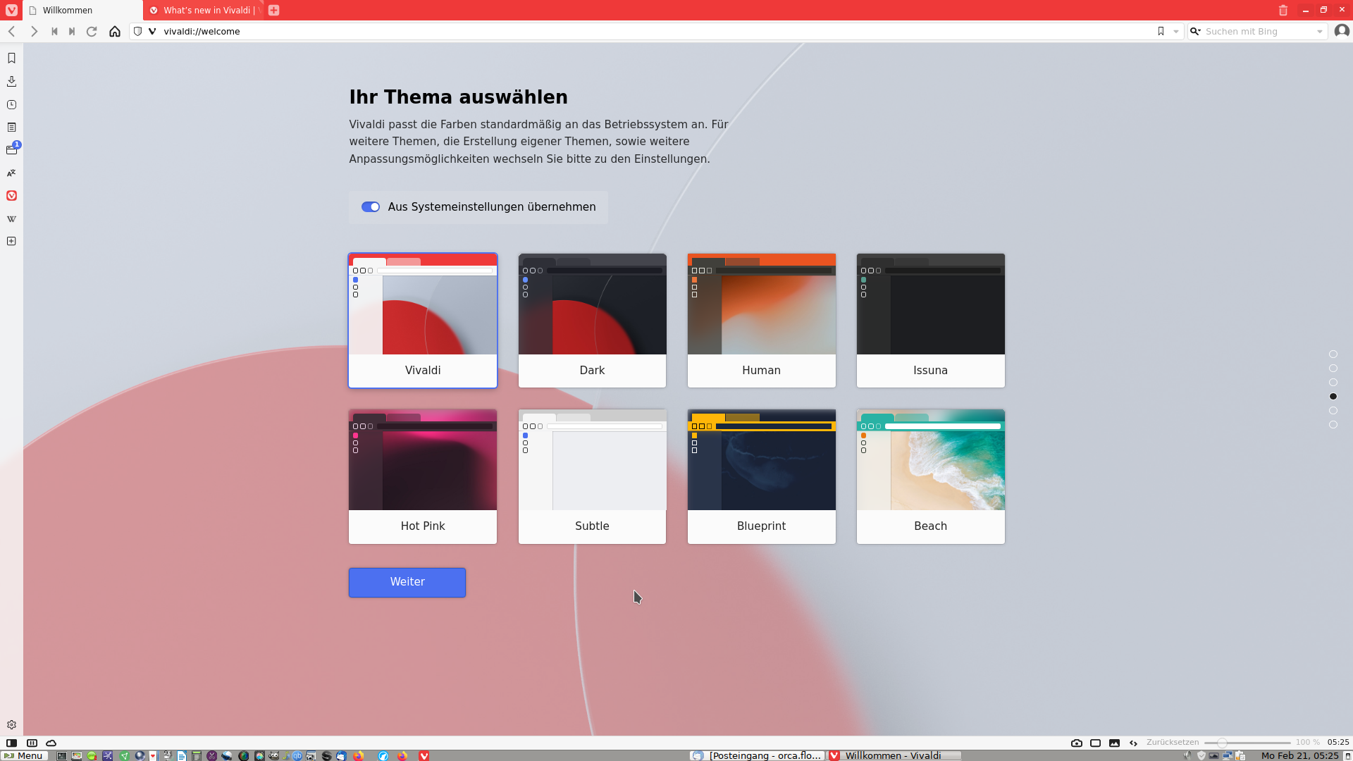Toggle images and animations icon
Viewport: 1353px width, 761px height.
1114,743
